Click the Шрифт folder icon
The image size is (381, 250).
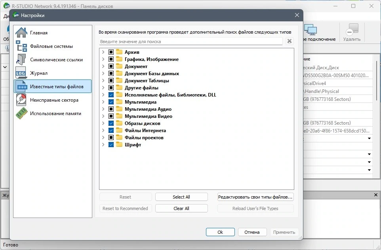tap(119, 144)
